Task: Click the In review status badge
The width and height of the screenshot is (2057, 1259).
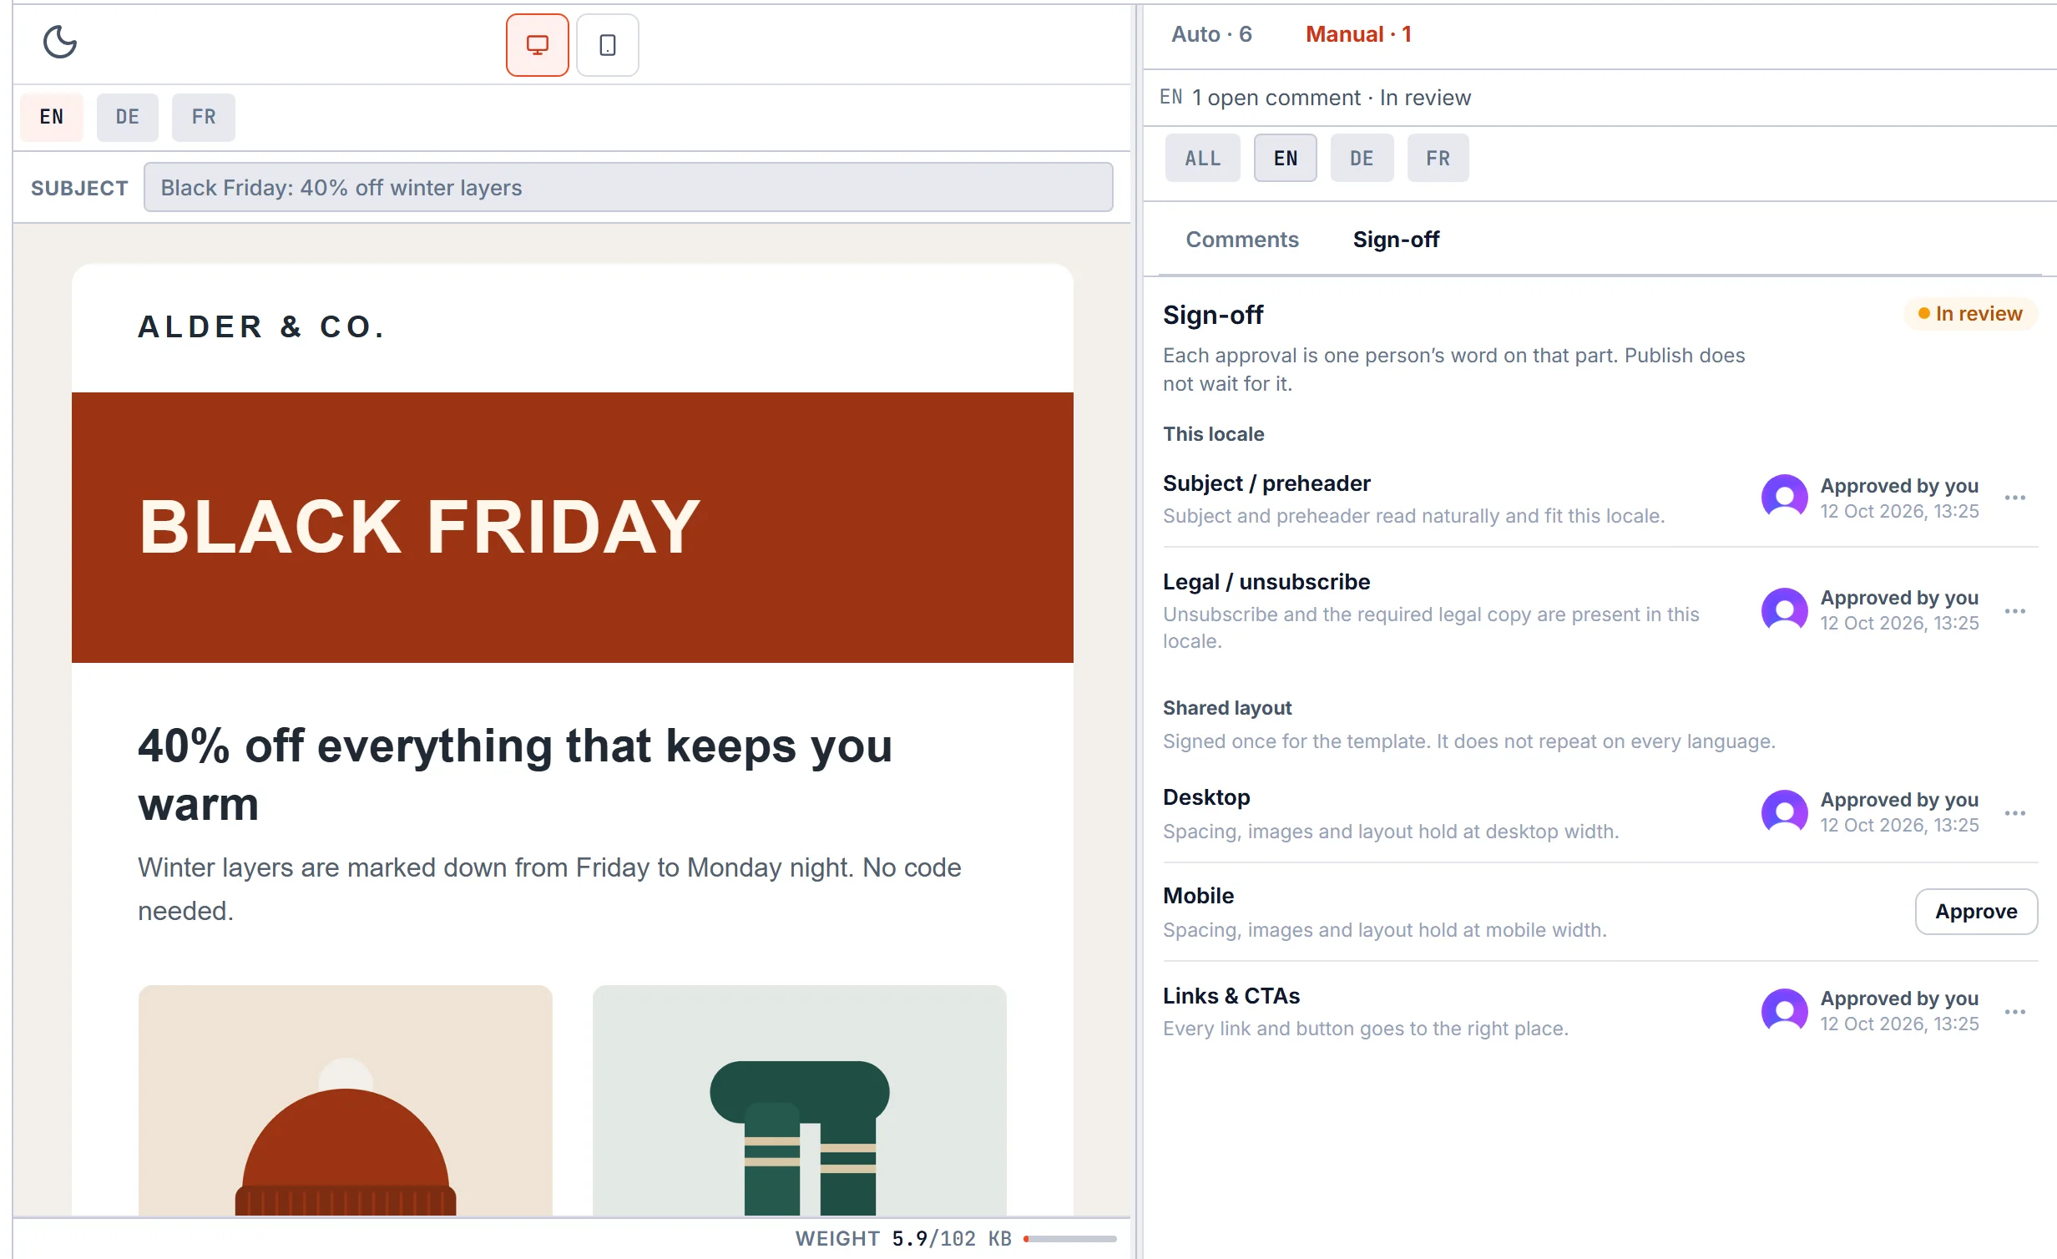Action: coord(1970,314)
